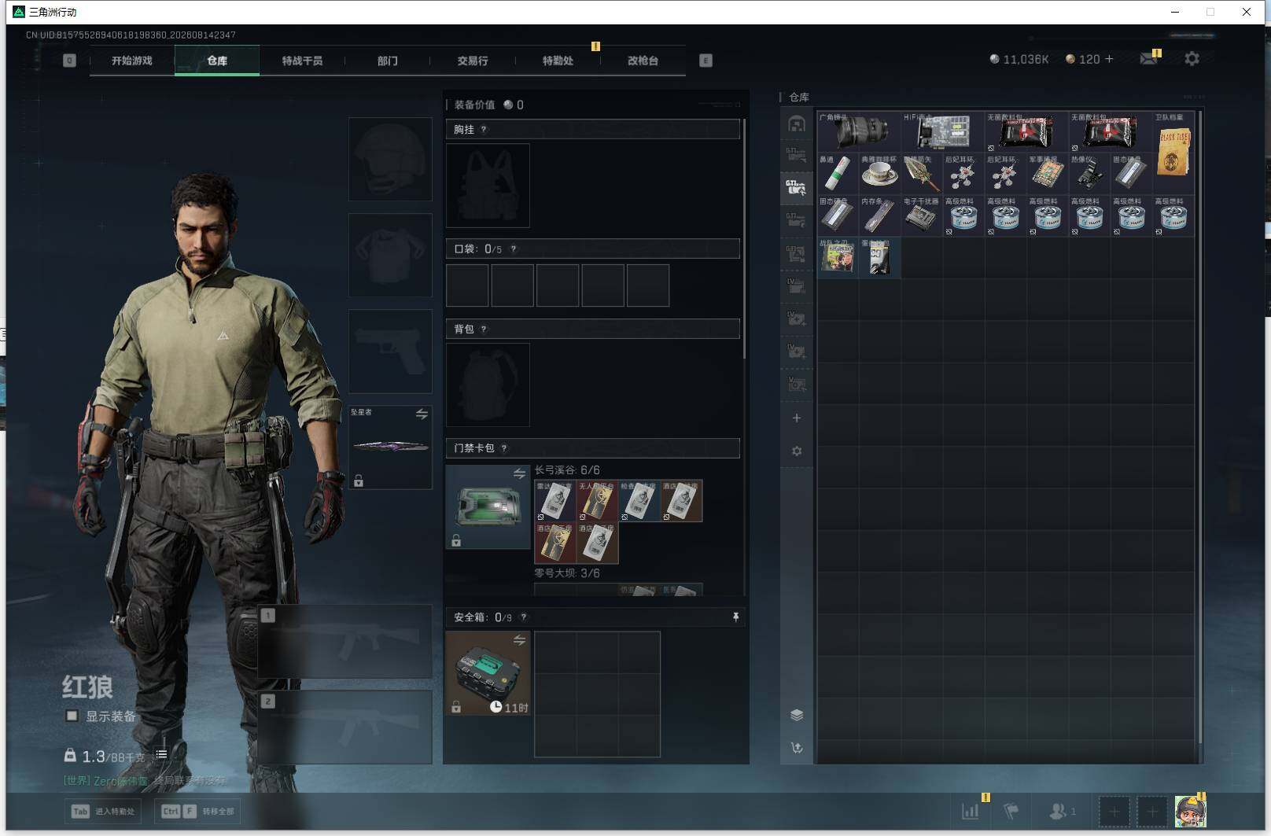
Task: Click the plus icon beside 120 currency
Action: (x=1109, y=59)
